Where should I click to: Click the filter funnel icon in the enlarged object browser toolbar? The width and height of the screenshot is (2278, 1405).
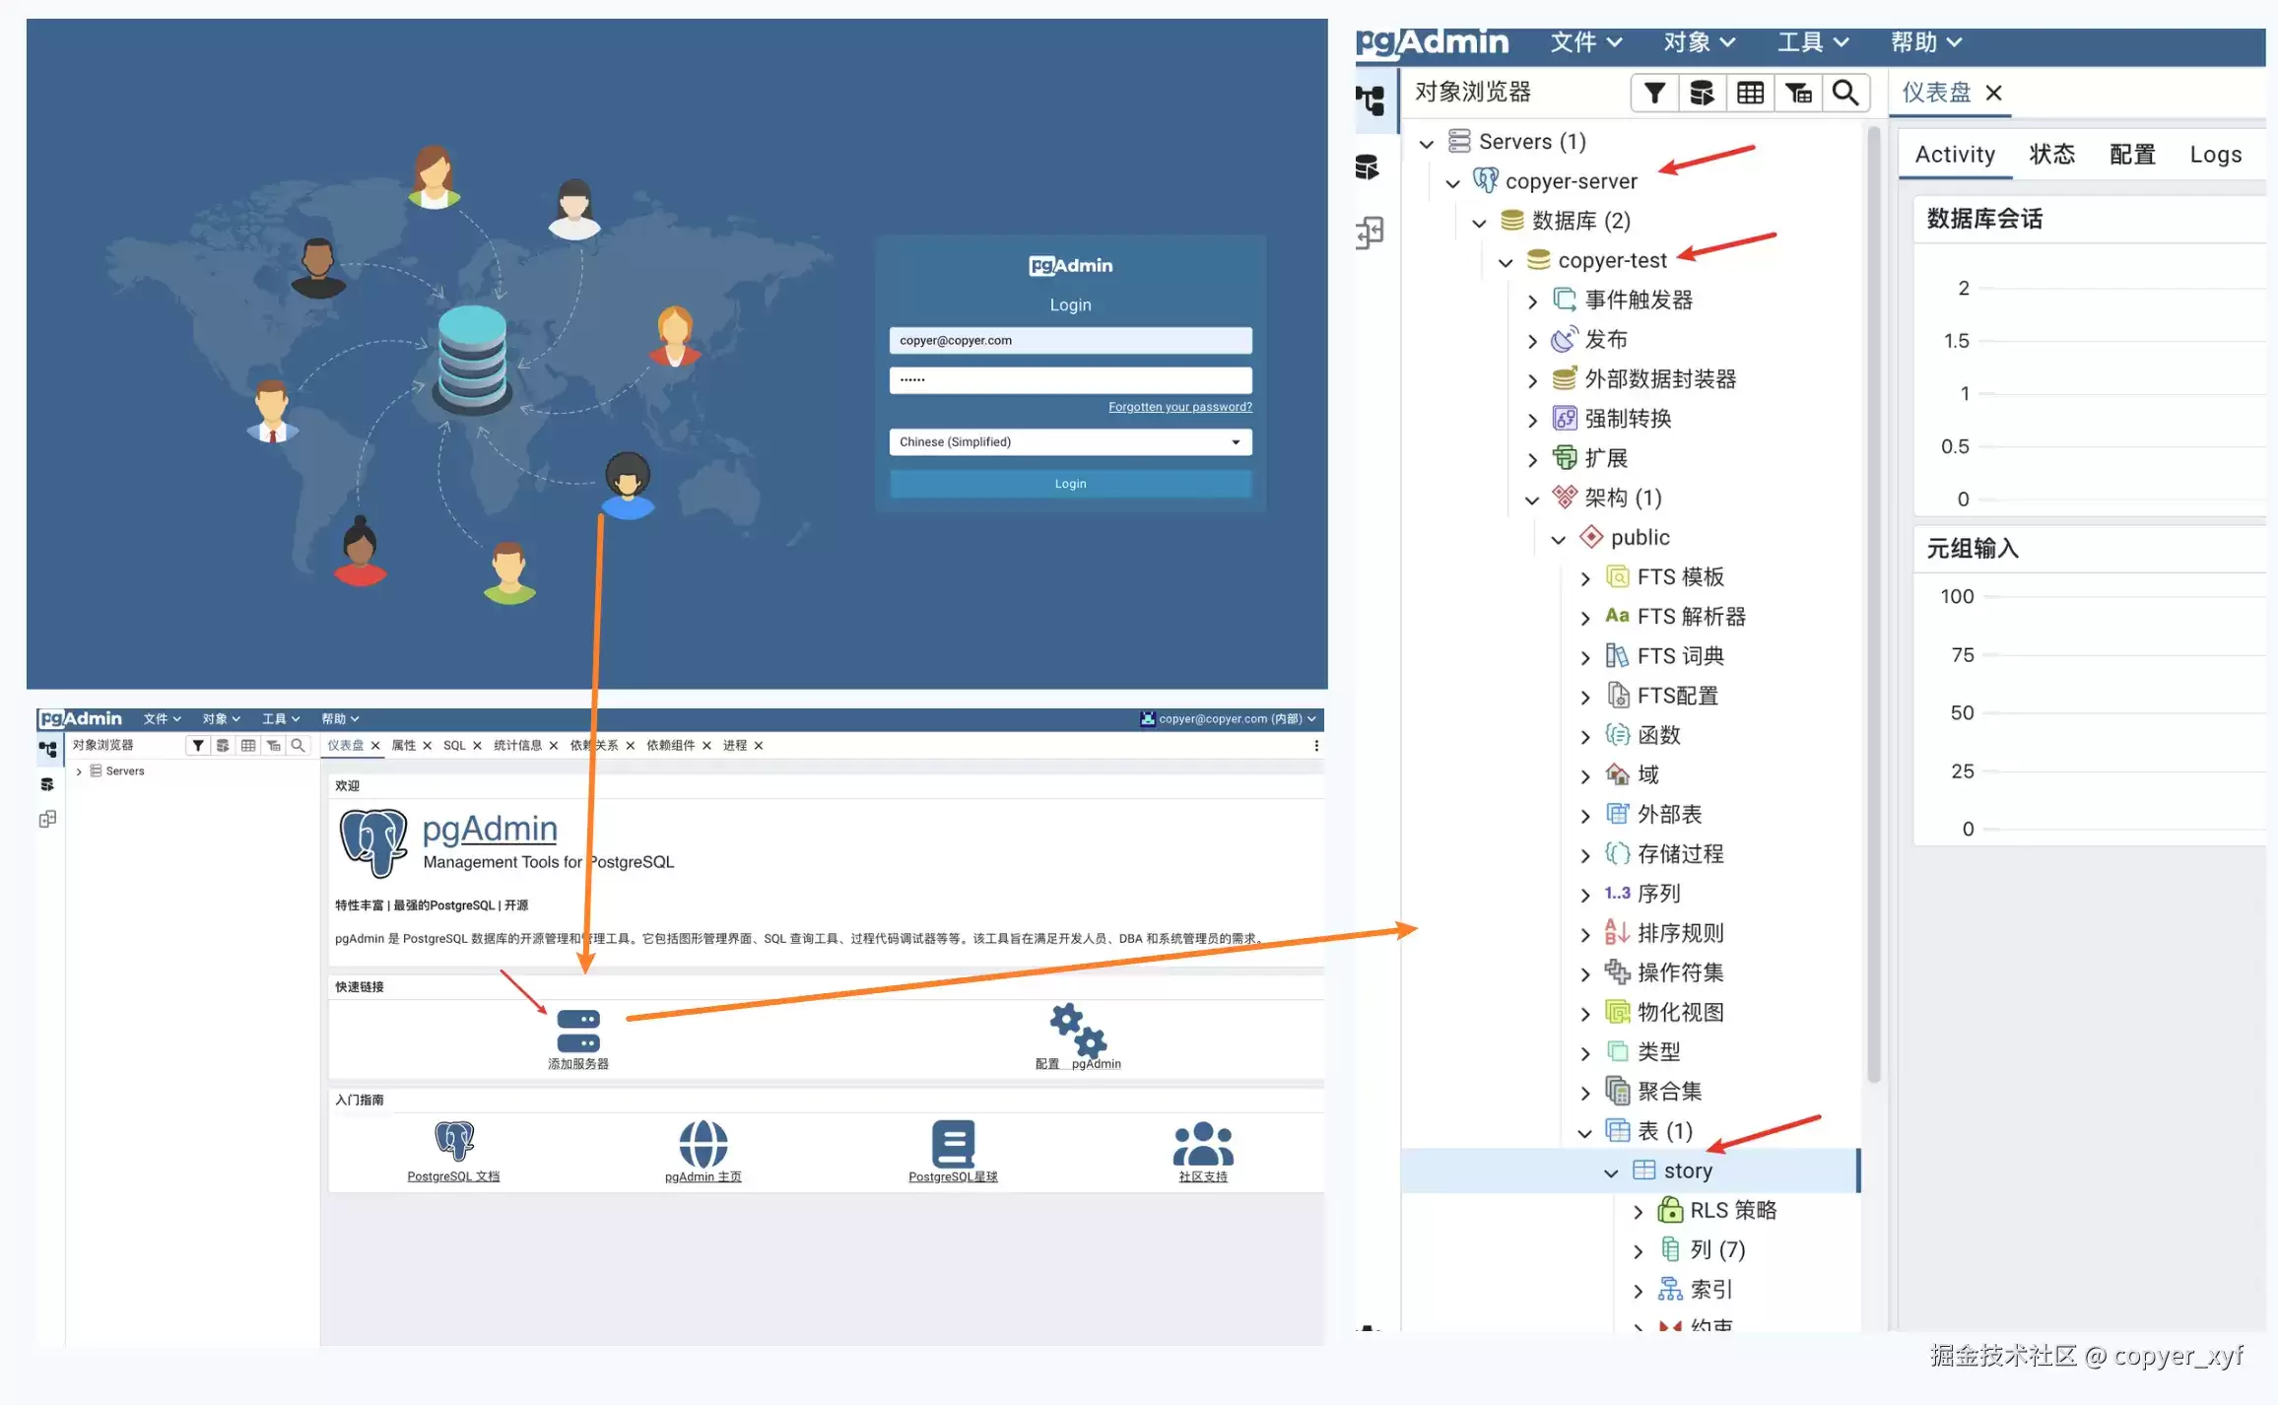coord(1654,93)
